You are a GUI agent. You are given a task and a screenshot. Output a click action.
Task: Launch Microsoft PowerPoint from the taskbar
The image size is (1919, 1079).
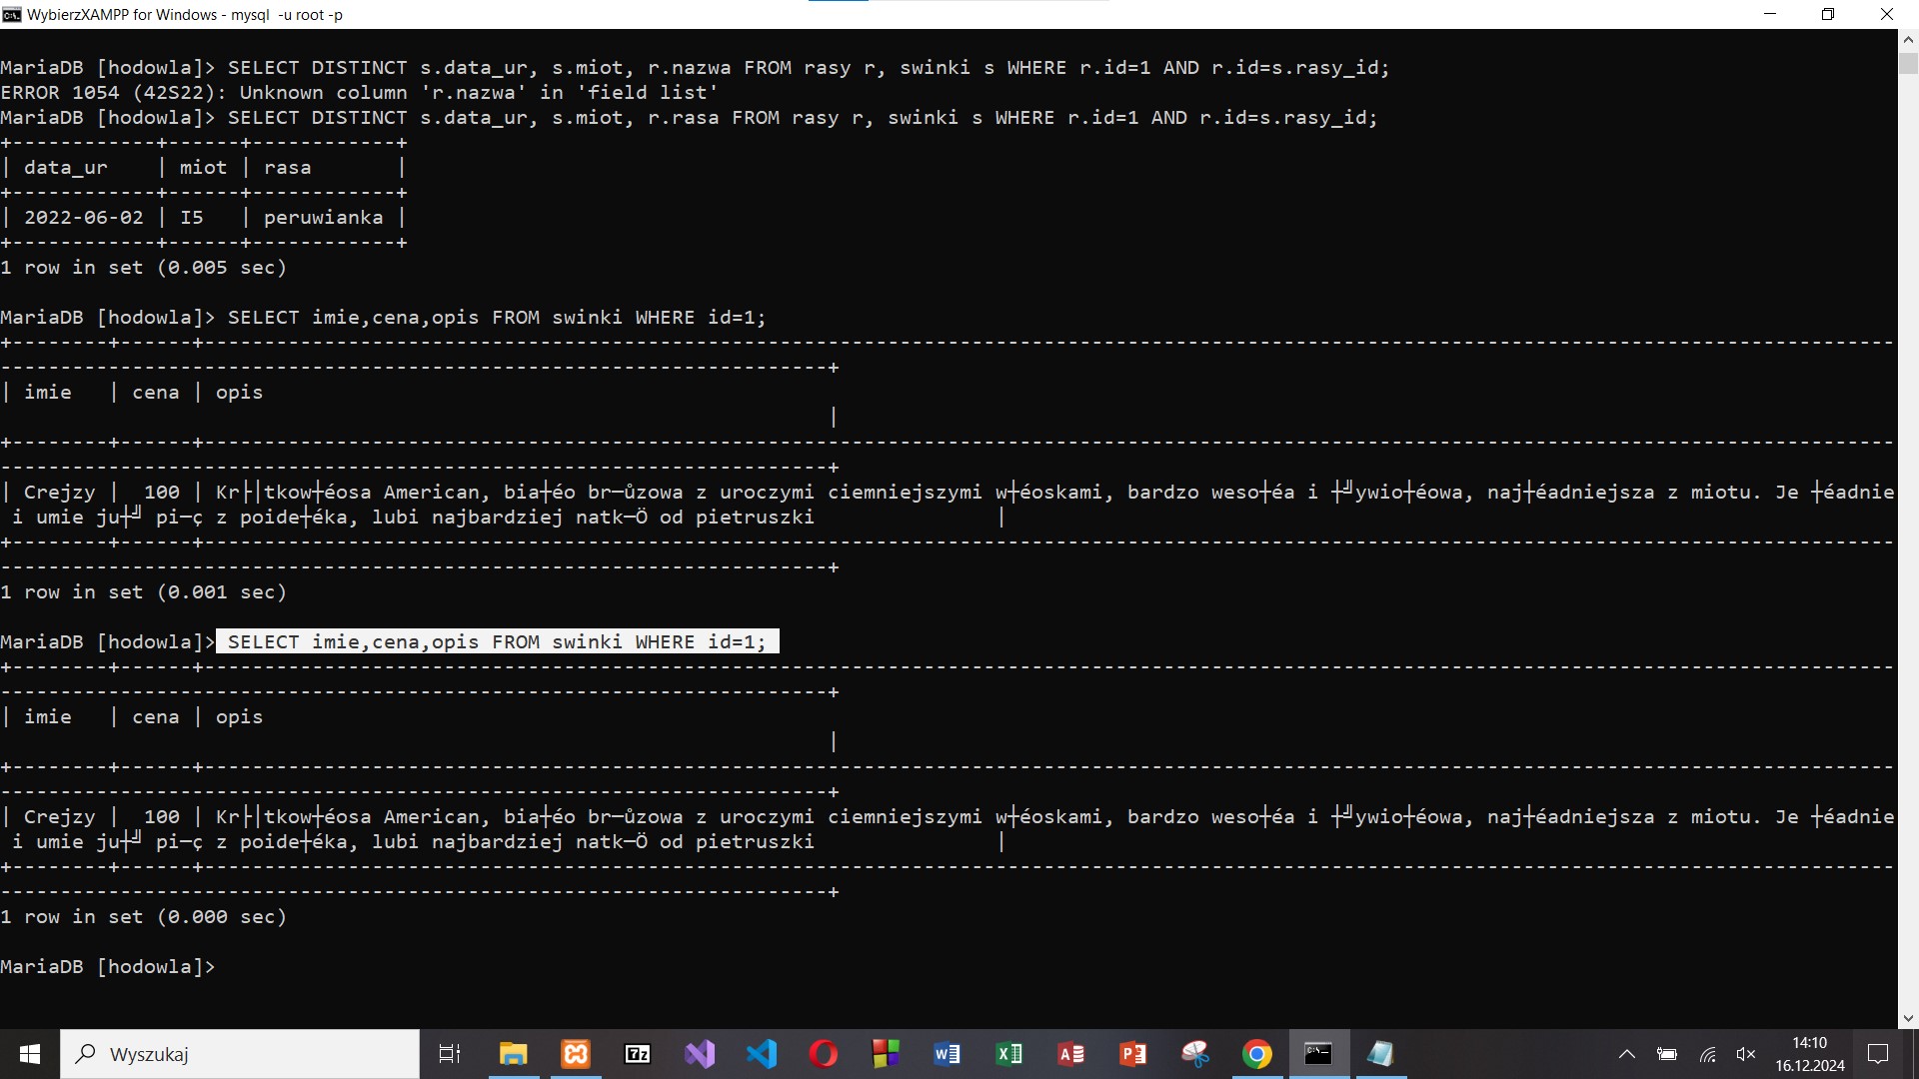coord(1133,1054)
